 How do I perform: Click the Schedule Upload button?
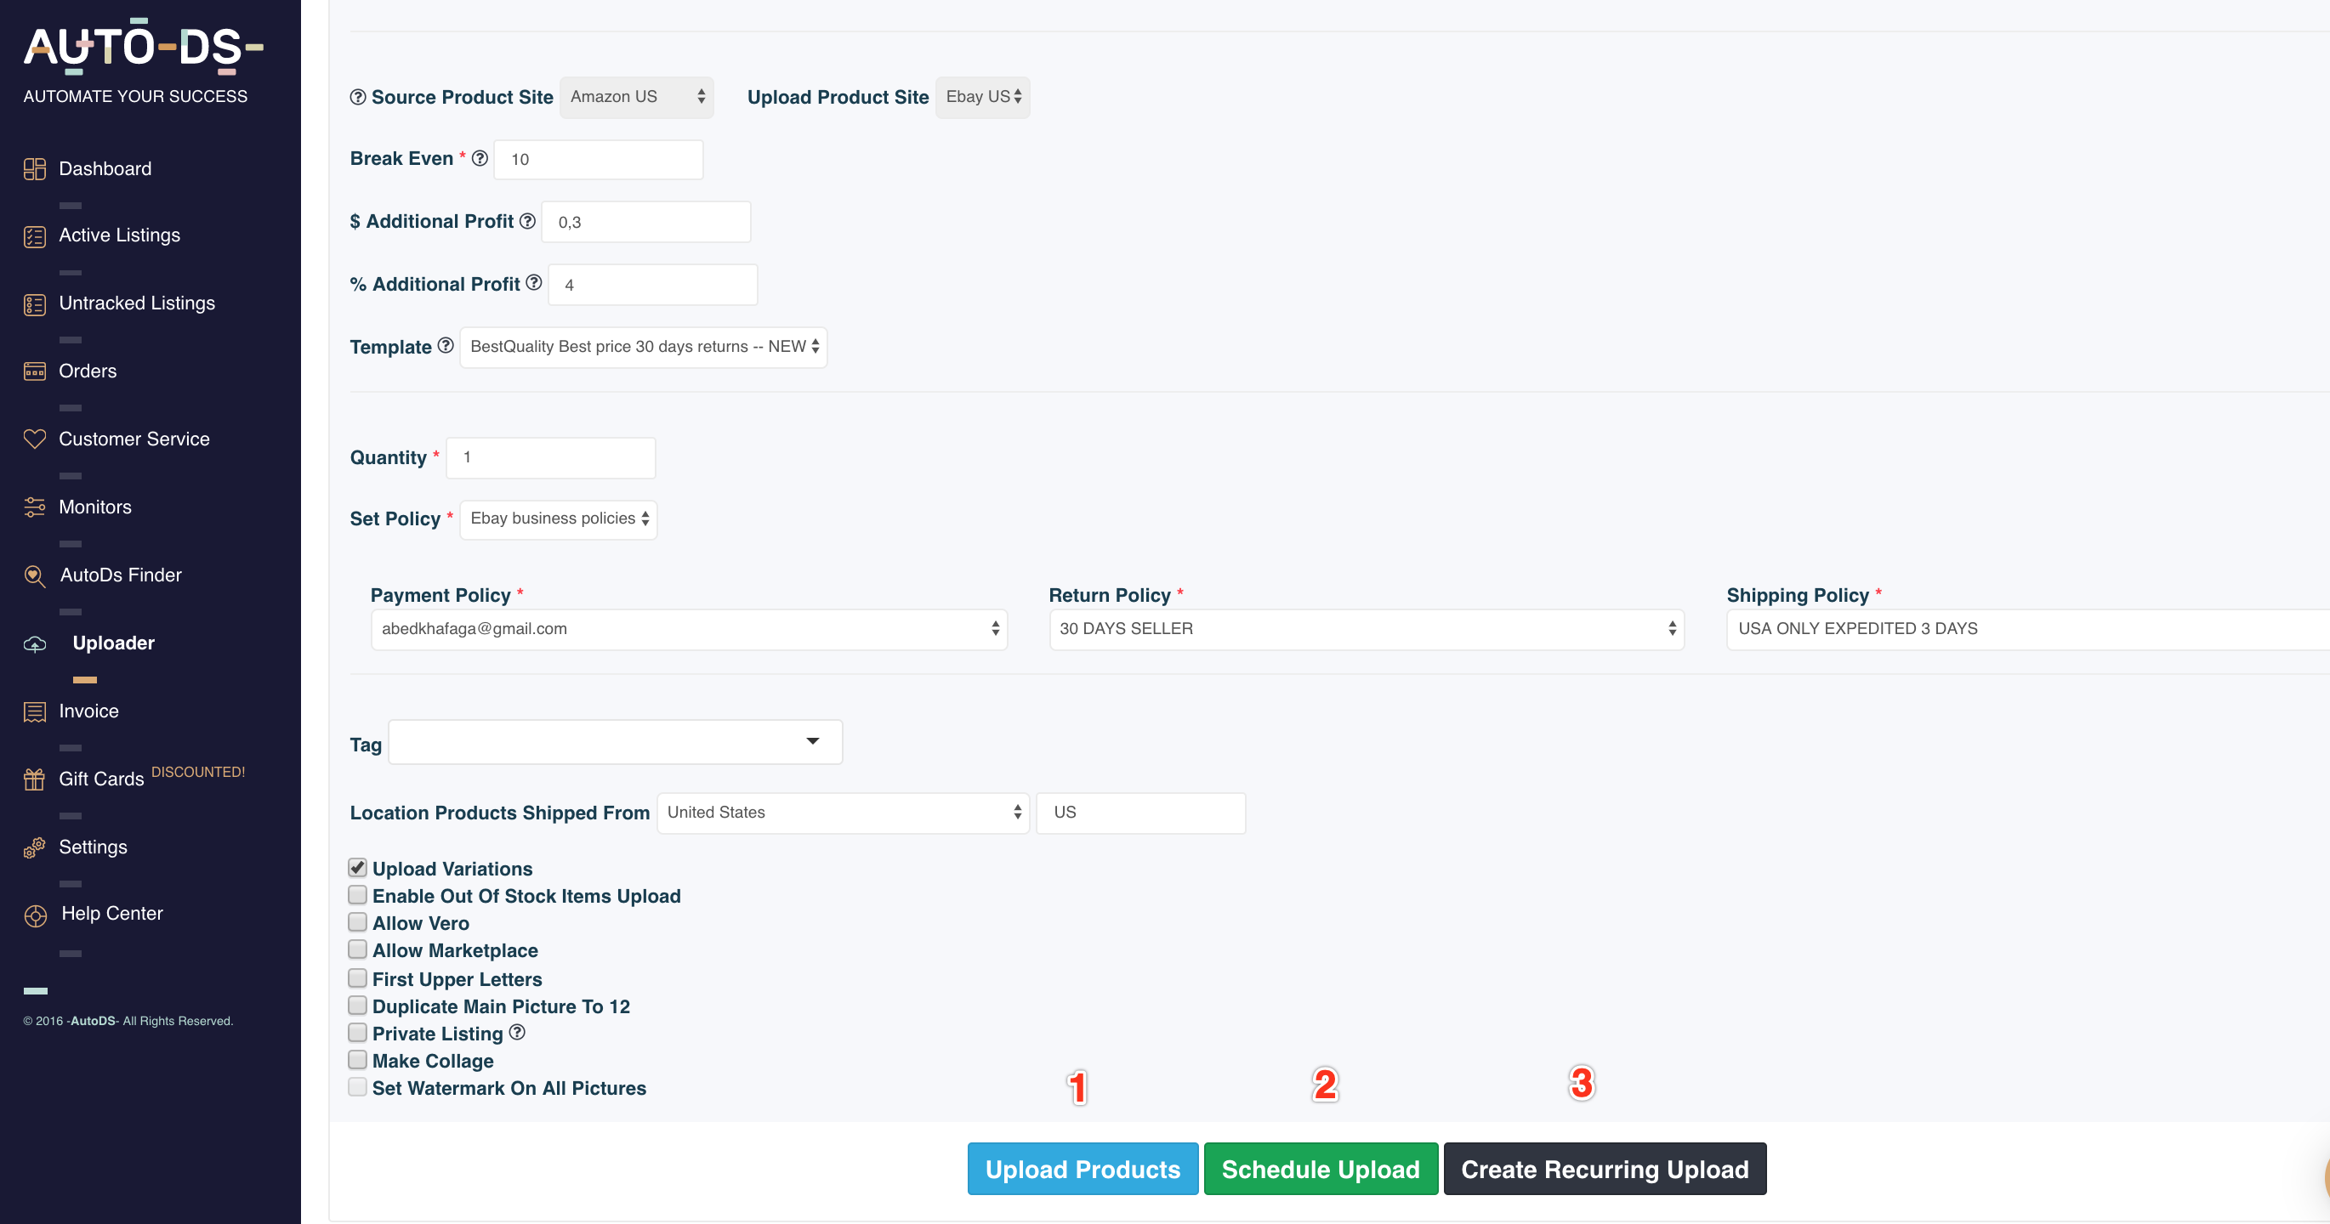[1321, 1169]
